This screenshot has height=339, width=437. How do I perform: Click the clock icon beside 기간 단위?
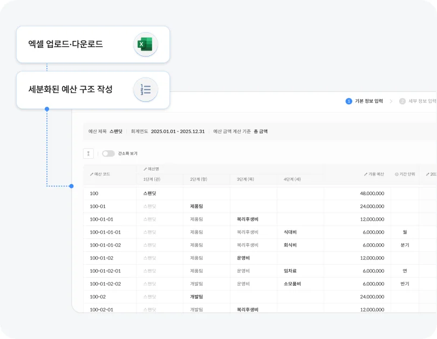tap(397, 174)
